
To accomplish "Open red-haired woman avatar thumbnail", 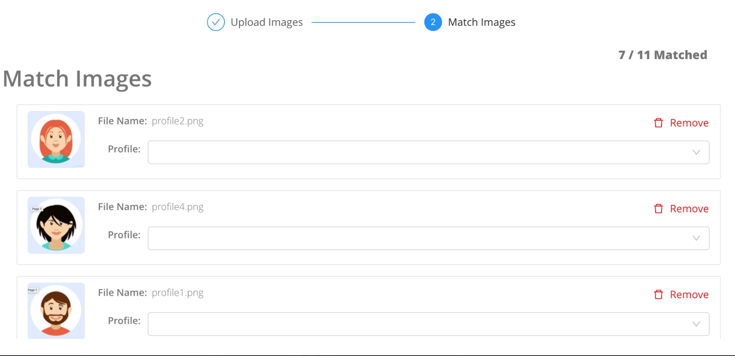I will point(56,139).
